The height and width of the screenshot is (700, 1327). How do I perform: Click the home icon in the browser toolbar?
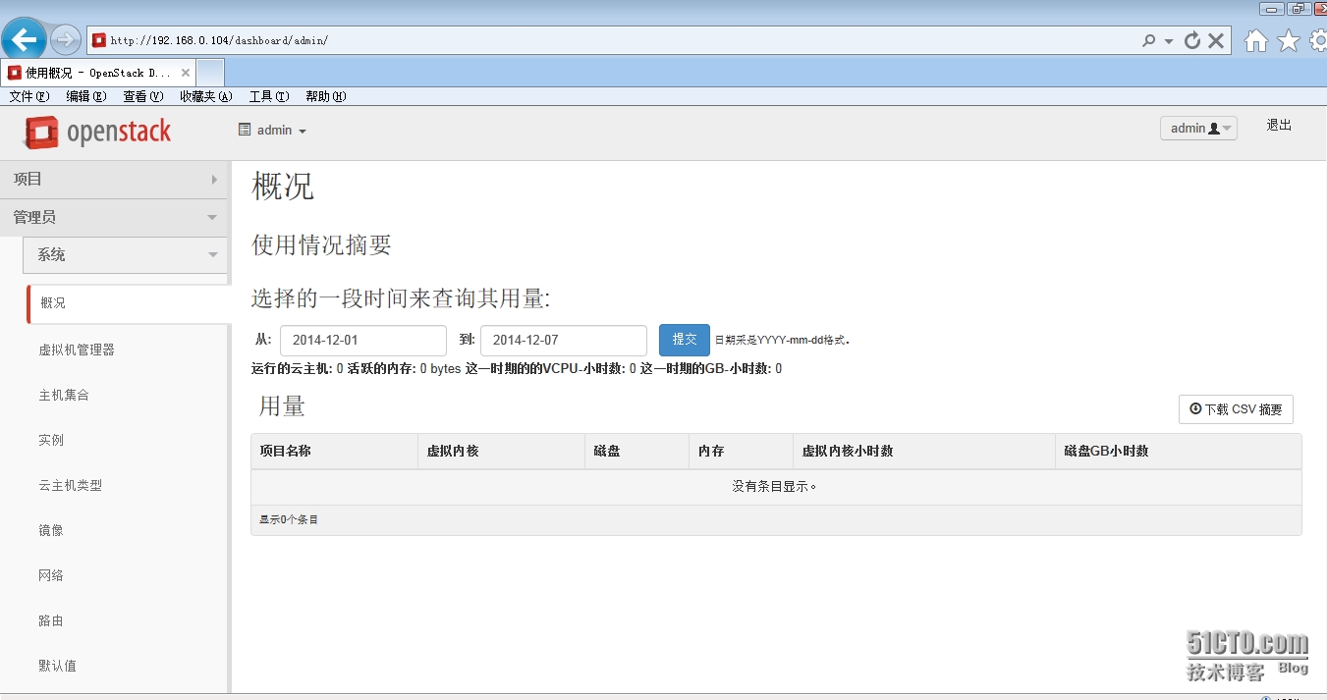[1256, 40]
